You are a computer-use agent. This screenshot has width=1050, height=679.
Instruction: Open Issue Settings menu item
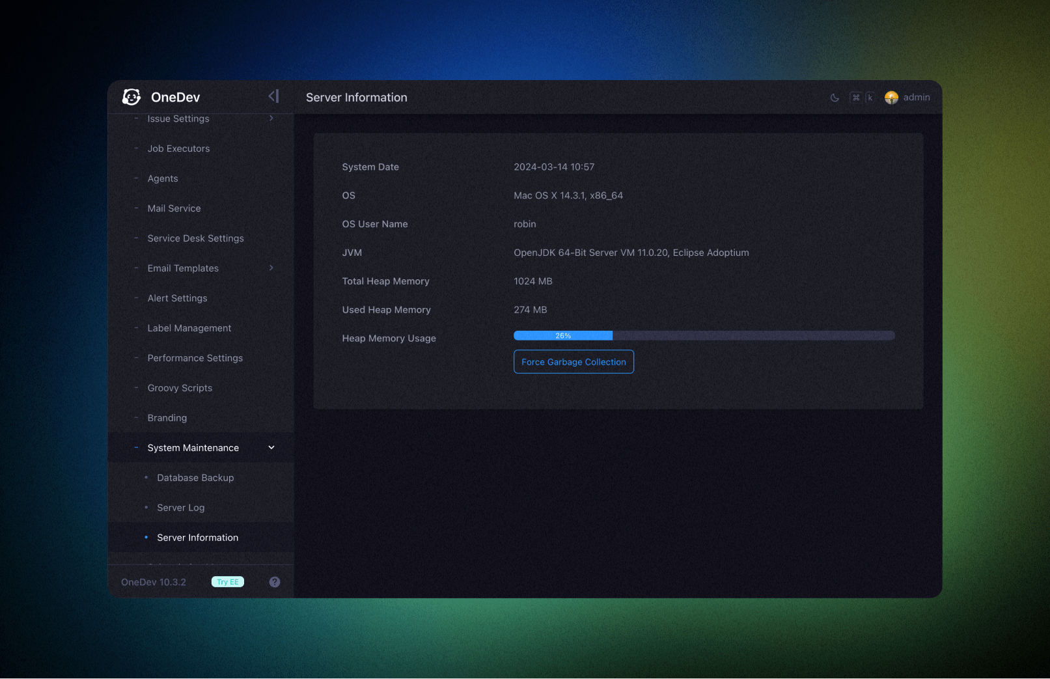(178, 118)
